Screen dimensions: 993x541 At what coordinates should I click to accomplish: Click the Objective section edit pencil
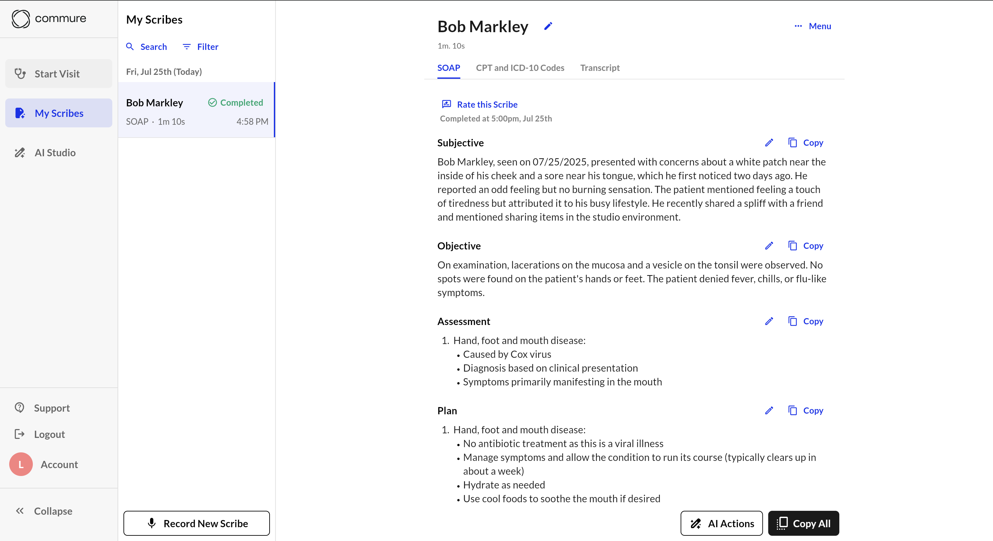coord(769,246)
